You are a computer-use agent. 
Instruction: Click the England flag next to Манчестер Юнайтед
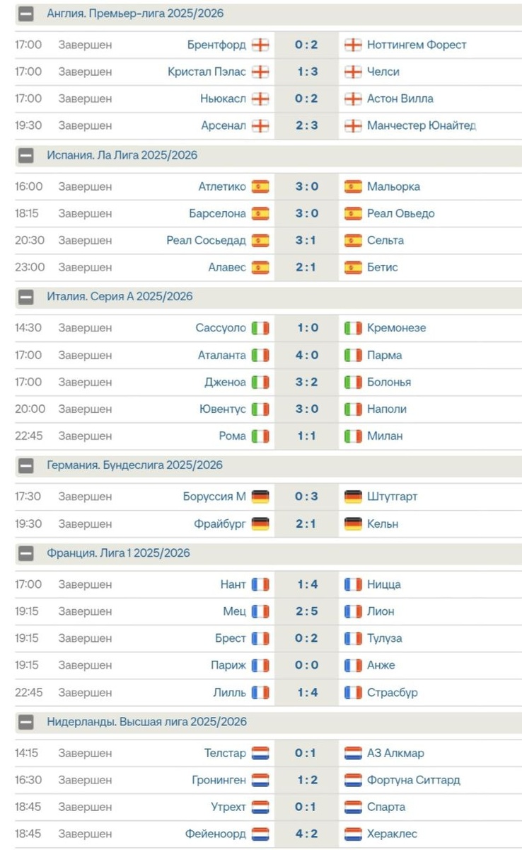pyautogui.click(x=353, y=125)
